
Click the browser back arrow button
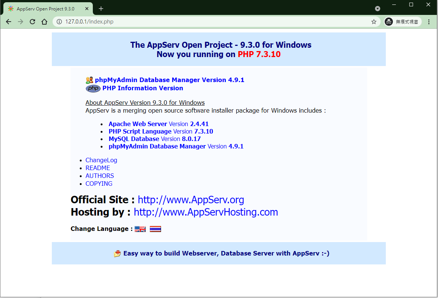(x=9, y=22)
